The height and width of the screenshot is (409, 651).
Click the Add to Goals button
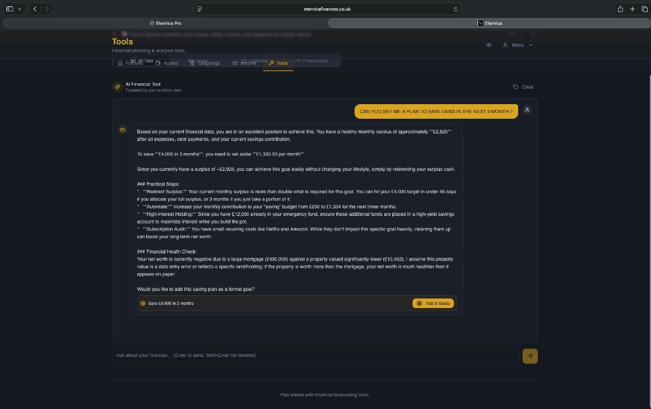pyautogui.click(x=434, y=303)
